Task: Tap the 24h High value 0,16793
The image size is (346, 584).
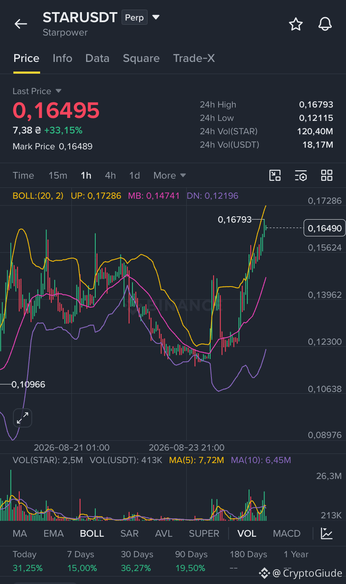Action: point(316,105)
